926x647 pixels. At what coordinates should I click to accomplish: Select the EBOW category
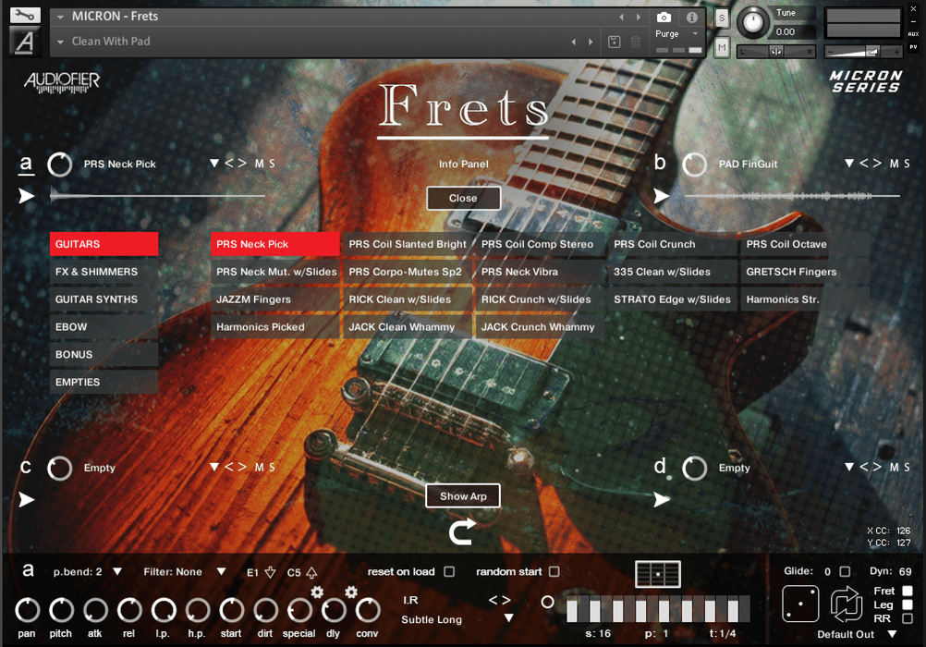[x=104, y=326]
